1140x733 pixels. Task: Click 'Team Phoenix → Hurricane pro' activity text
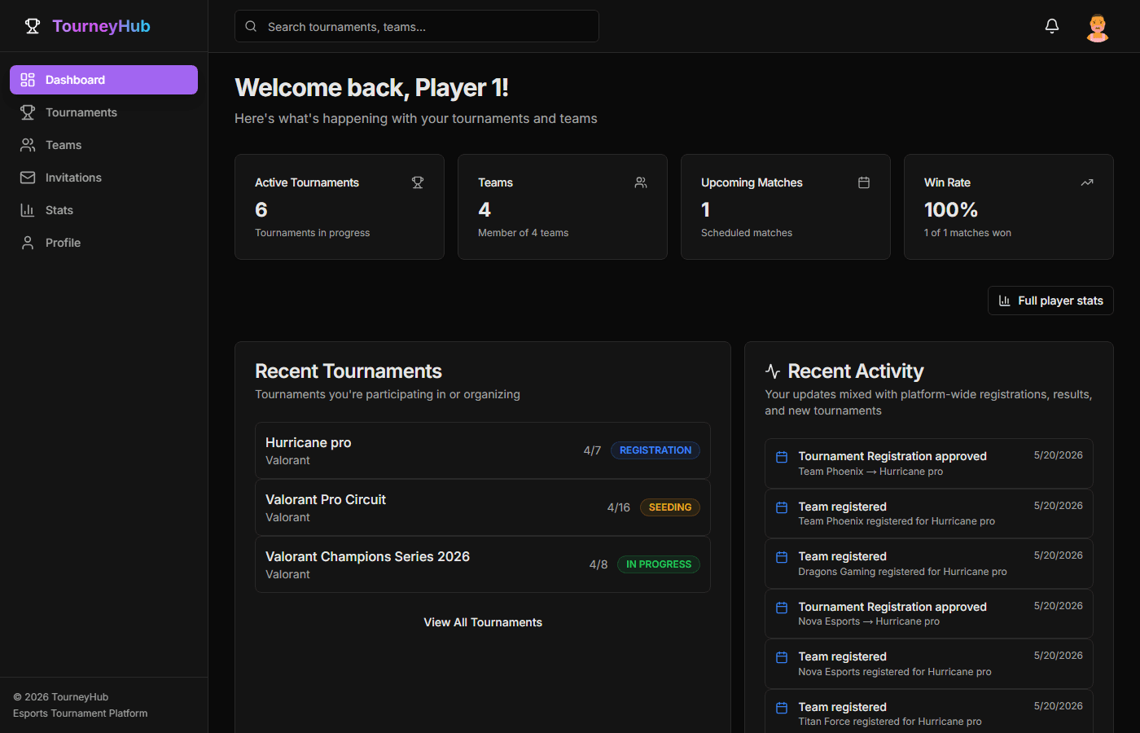[870, 472]
